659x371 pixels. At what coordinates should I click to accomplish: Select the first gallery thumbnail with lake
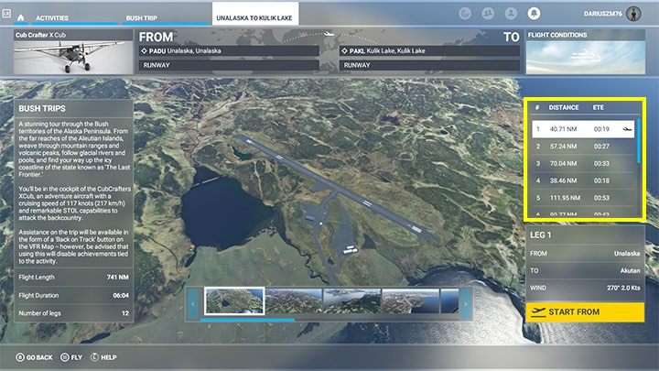234,300
